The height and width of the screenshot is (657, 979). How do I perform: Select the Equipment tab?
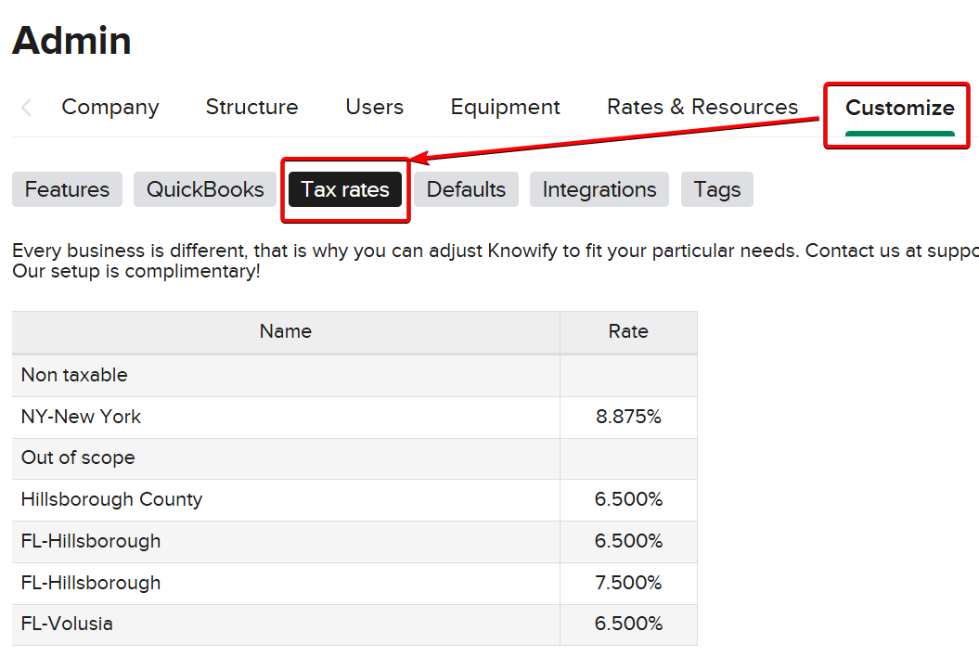coord(505,108)
